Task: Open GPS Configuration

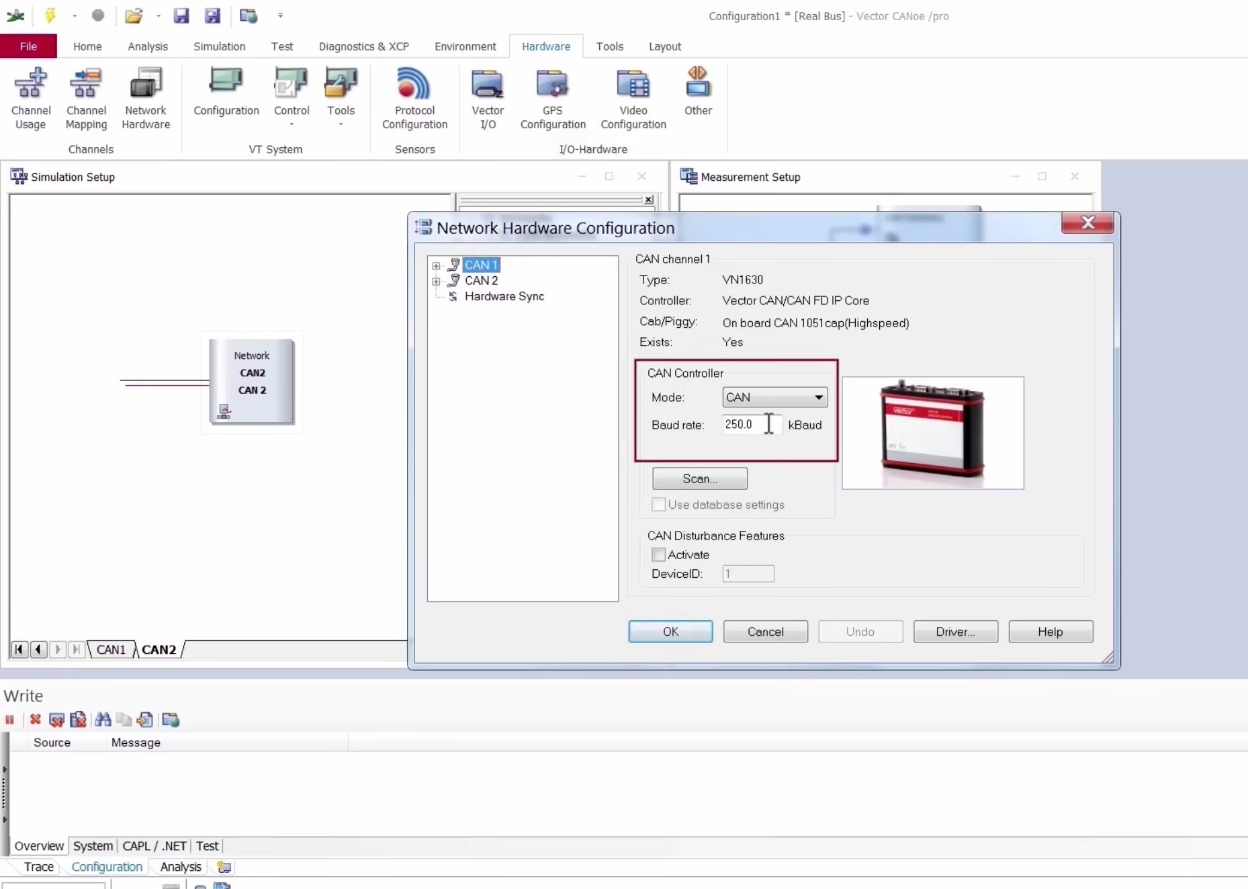Action: tap(553, 98)
